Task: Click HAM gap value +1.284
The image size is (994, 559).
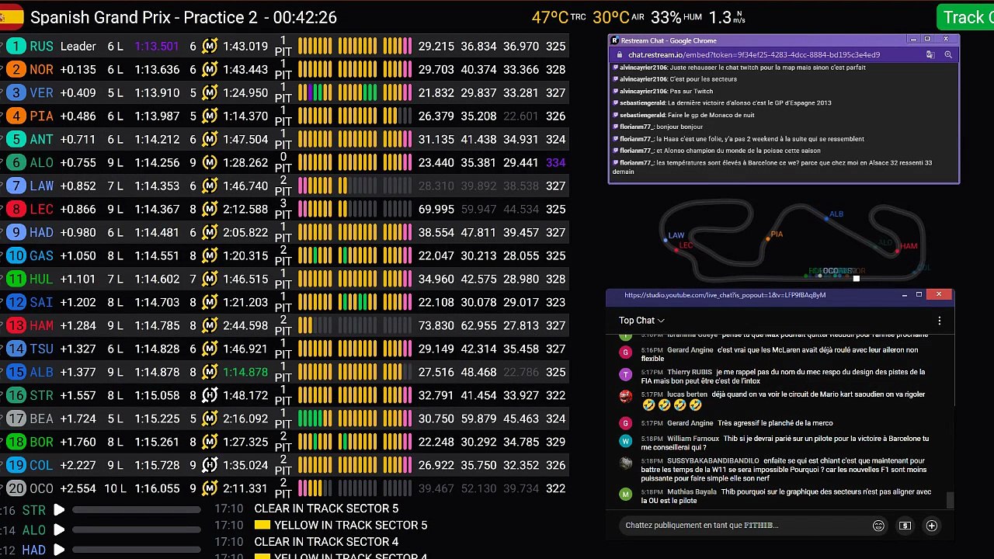Action: (x=78, y=326)
